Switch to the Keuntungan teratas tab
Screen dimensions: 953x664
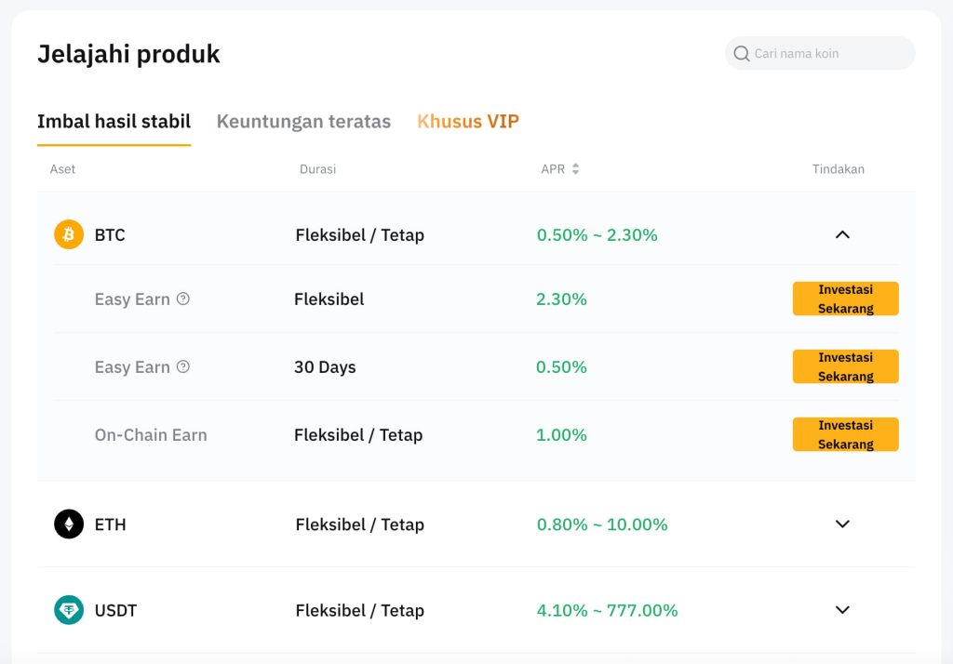[303, 121]
